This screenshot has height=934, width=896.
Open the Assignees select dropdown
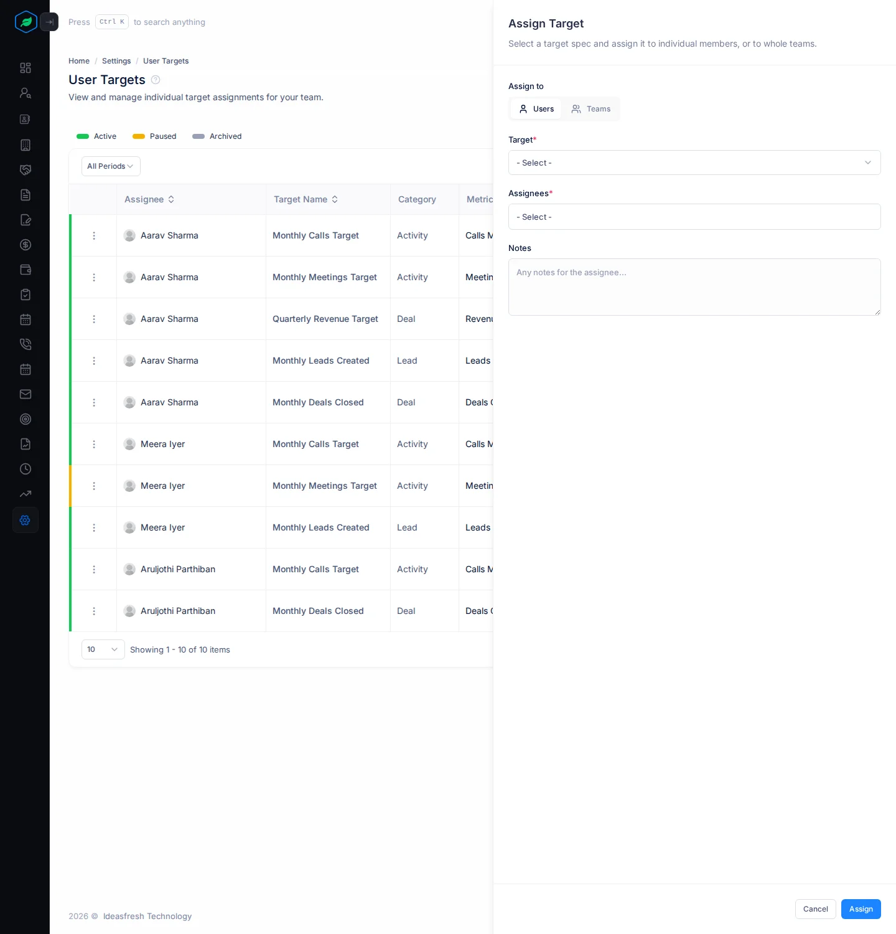click(x=694, y=217)
